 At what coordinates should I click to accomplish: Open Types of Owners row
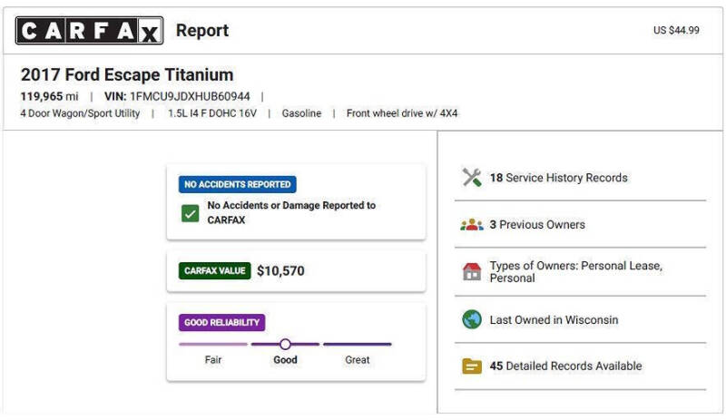[x=580, y=272]
